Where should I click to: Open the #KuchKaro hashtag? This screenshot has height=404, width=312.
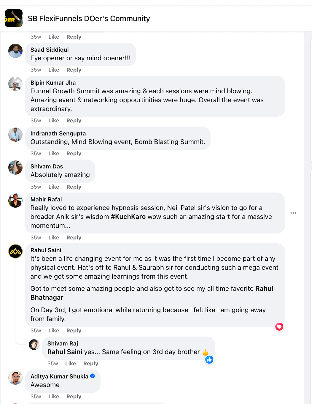[x=128, y=217]
